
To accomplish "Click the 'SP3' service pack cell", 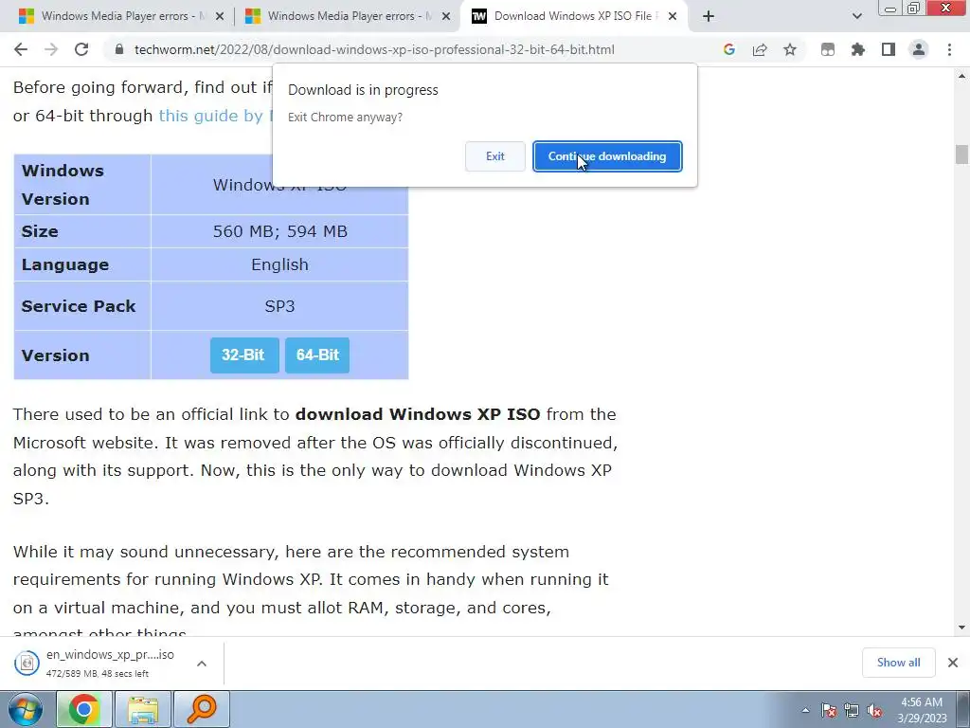I will coord(279,306).
